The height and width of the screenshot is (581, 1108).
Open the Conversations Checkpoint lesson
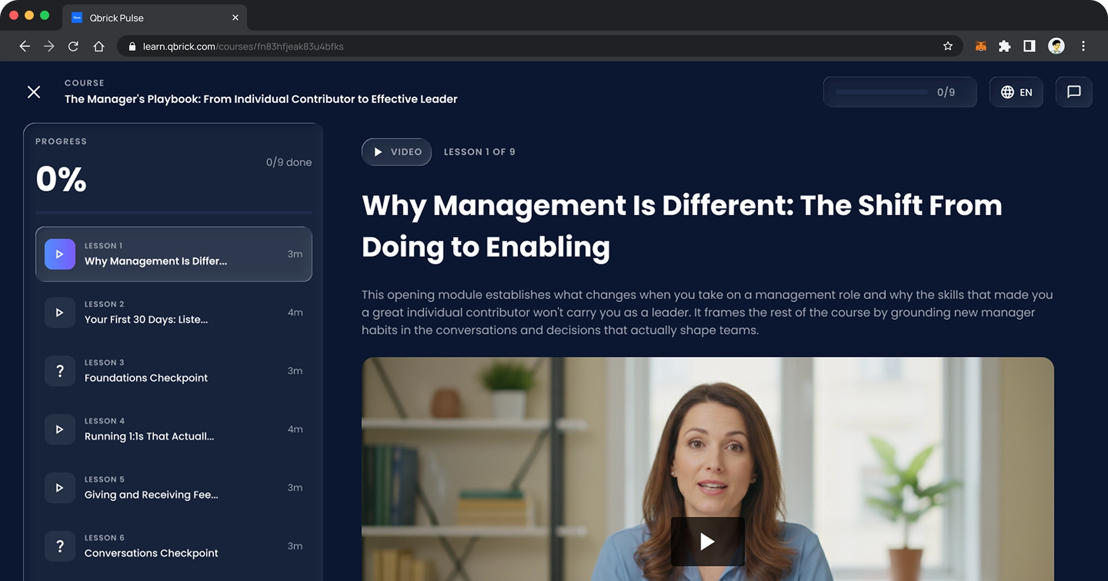(174, 546)
